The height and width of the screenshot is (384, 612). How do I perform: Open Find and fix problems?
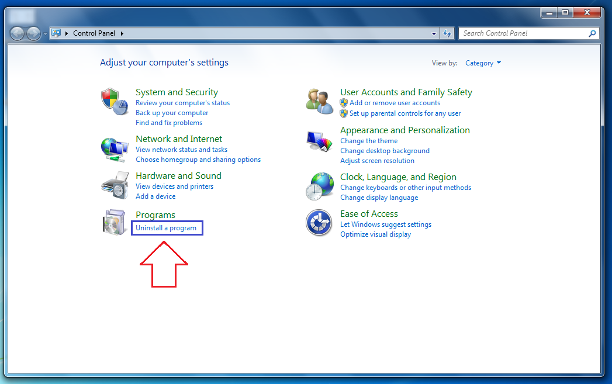click(x=169, y=123)
